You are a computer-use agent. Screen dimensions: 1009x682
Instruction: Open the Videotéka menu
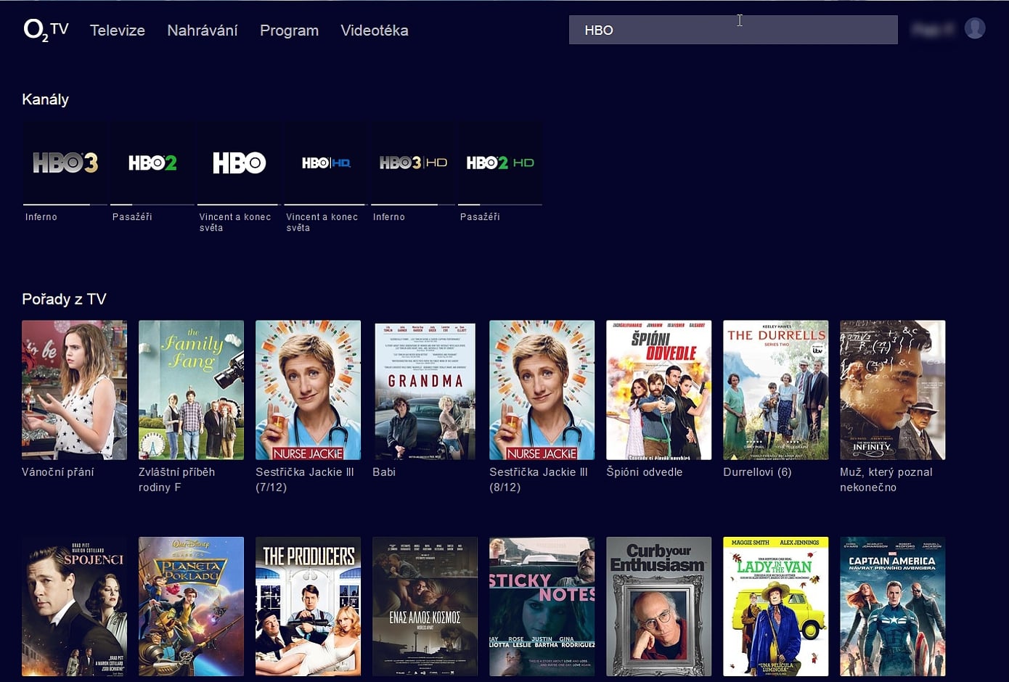[375, 30]
